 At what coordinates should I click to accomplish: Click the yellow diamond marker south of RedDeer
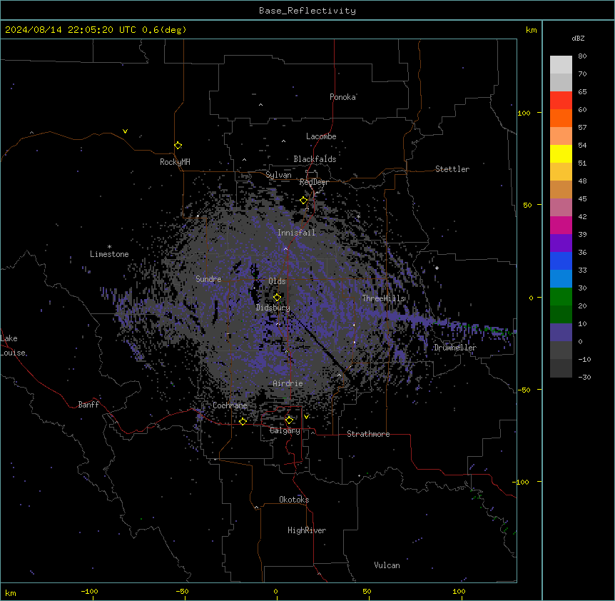tap(304, 201)
